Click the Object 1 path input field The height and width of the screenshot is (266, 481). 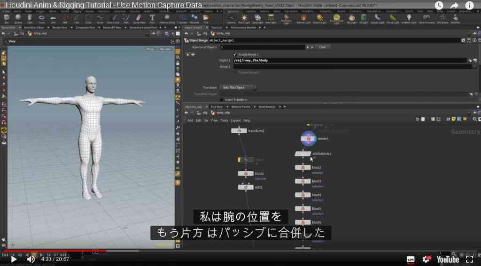click(349, 61)
